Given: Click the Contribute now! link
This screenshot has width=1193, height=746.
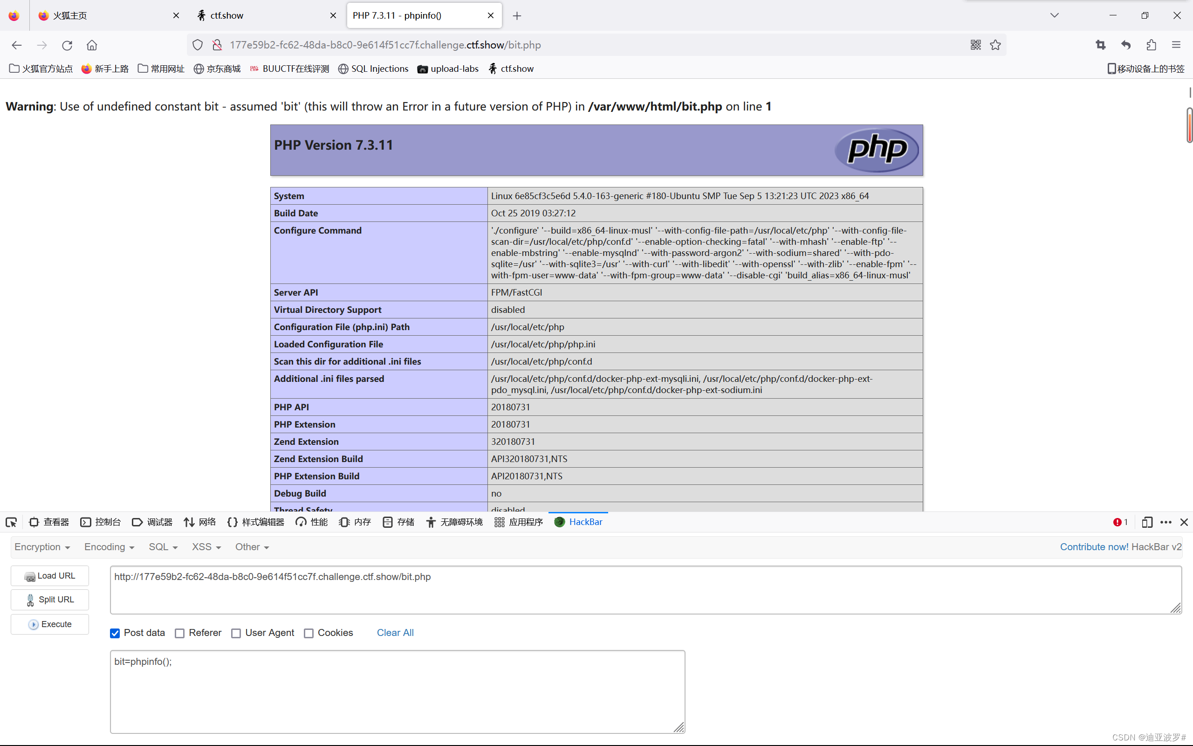Looking at the screenshot, I should click(x=1094, y=546).
